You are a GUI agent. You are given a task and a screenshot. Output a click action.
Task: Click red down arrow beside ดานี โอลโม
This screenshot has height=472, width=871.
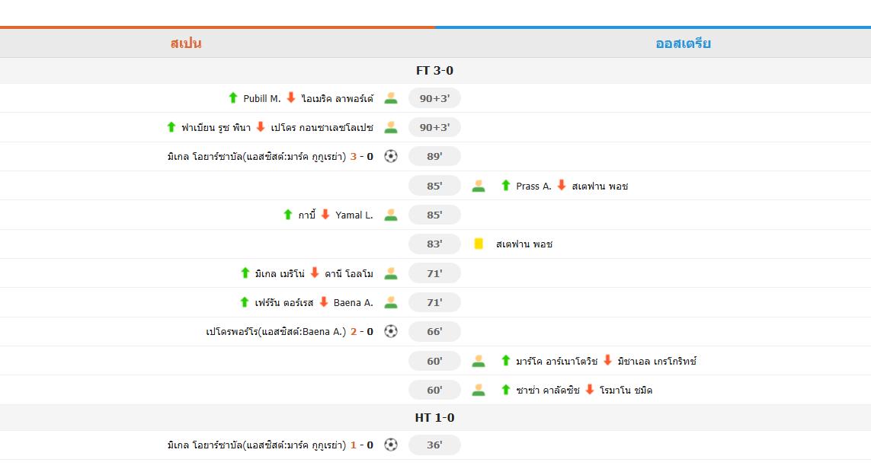[315, 273]
